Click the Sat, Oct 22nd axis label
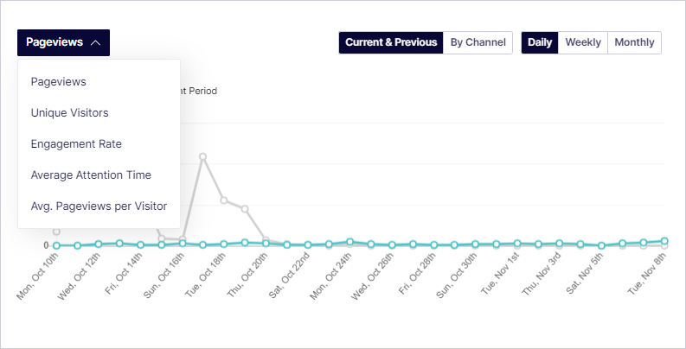Viewport: 686px width, 349px height. point(289,276)
